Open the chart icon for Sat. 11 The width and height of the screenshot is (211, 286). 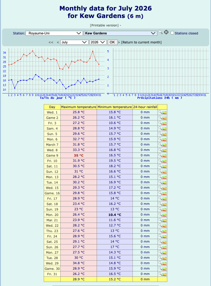coord(165,167)
